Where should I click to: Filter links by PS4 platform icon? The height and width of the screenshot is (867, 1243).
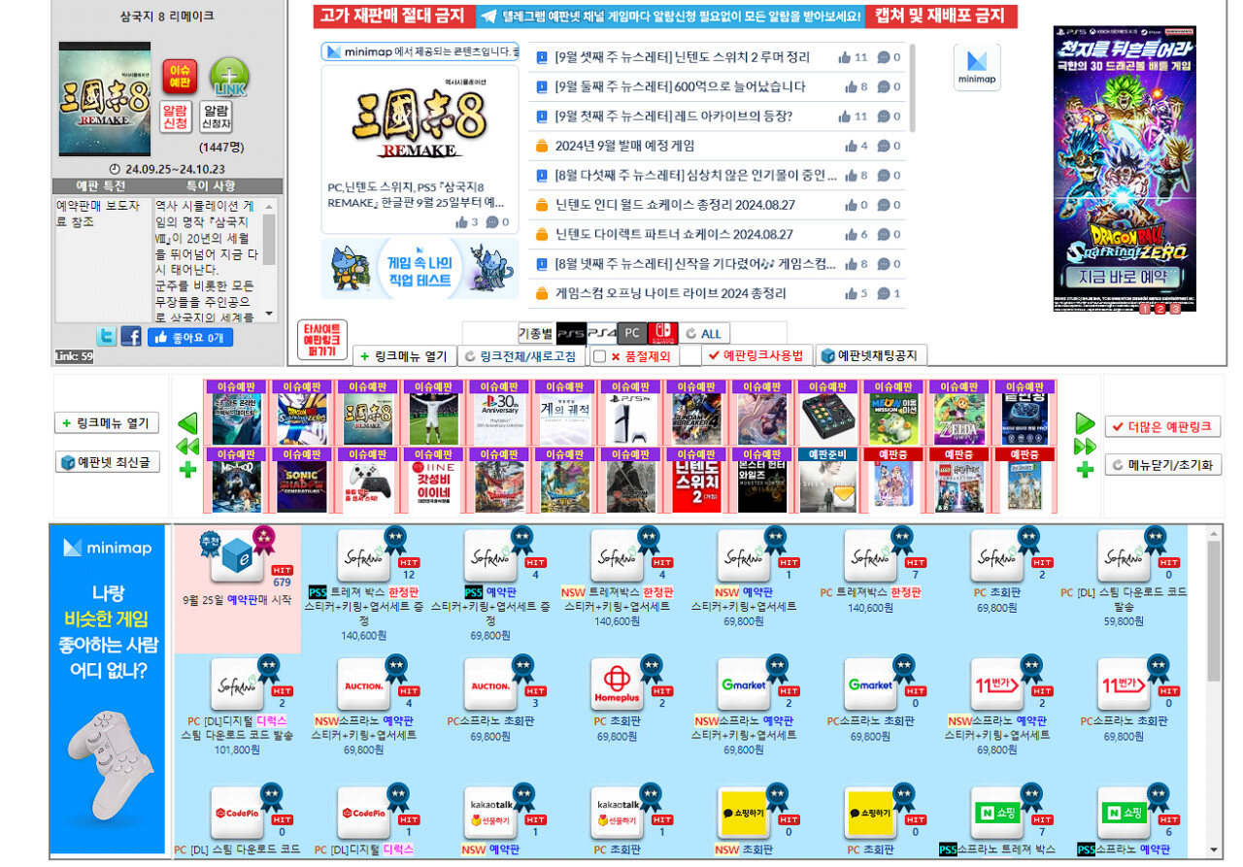602,333
